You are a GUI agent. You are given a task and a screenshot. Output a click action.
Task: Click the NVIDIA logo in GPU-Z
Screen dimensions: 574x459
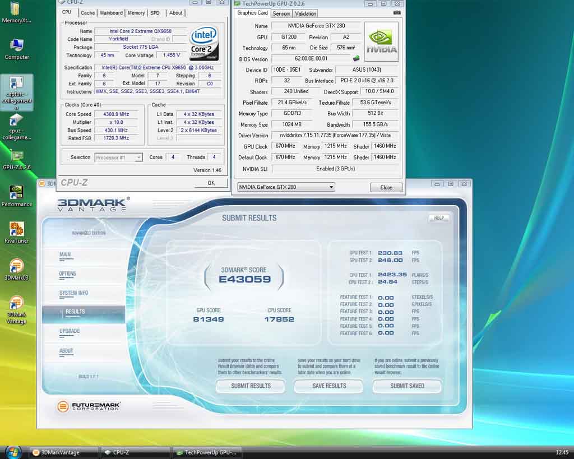point(381,41)
